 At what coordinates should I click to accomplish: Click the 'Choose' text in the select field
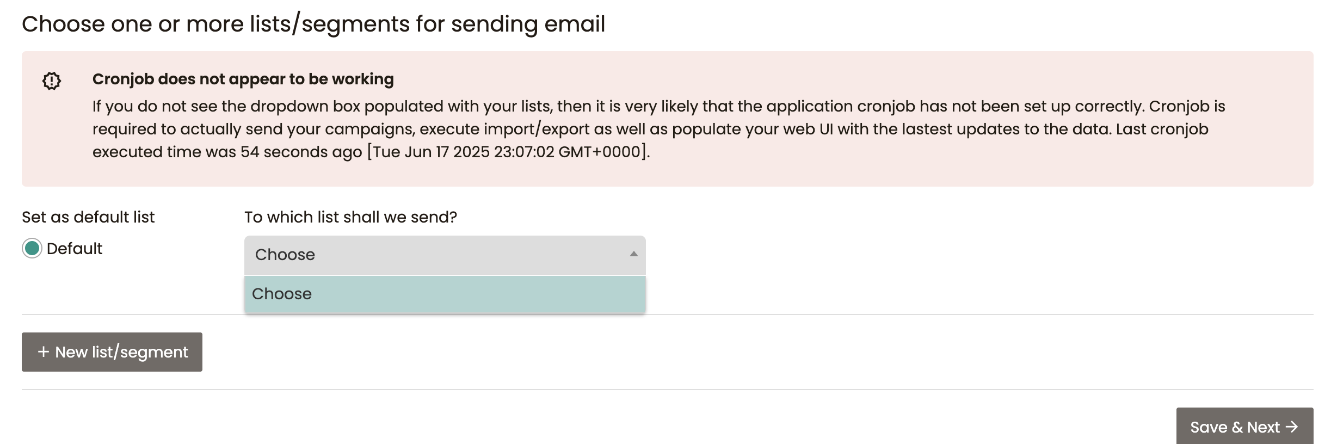(x=285, y=255)
